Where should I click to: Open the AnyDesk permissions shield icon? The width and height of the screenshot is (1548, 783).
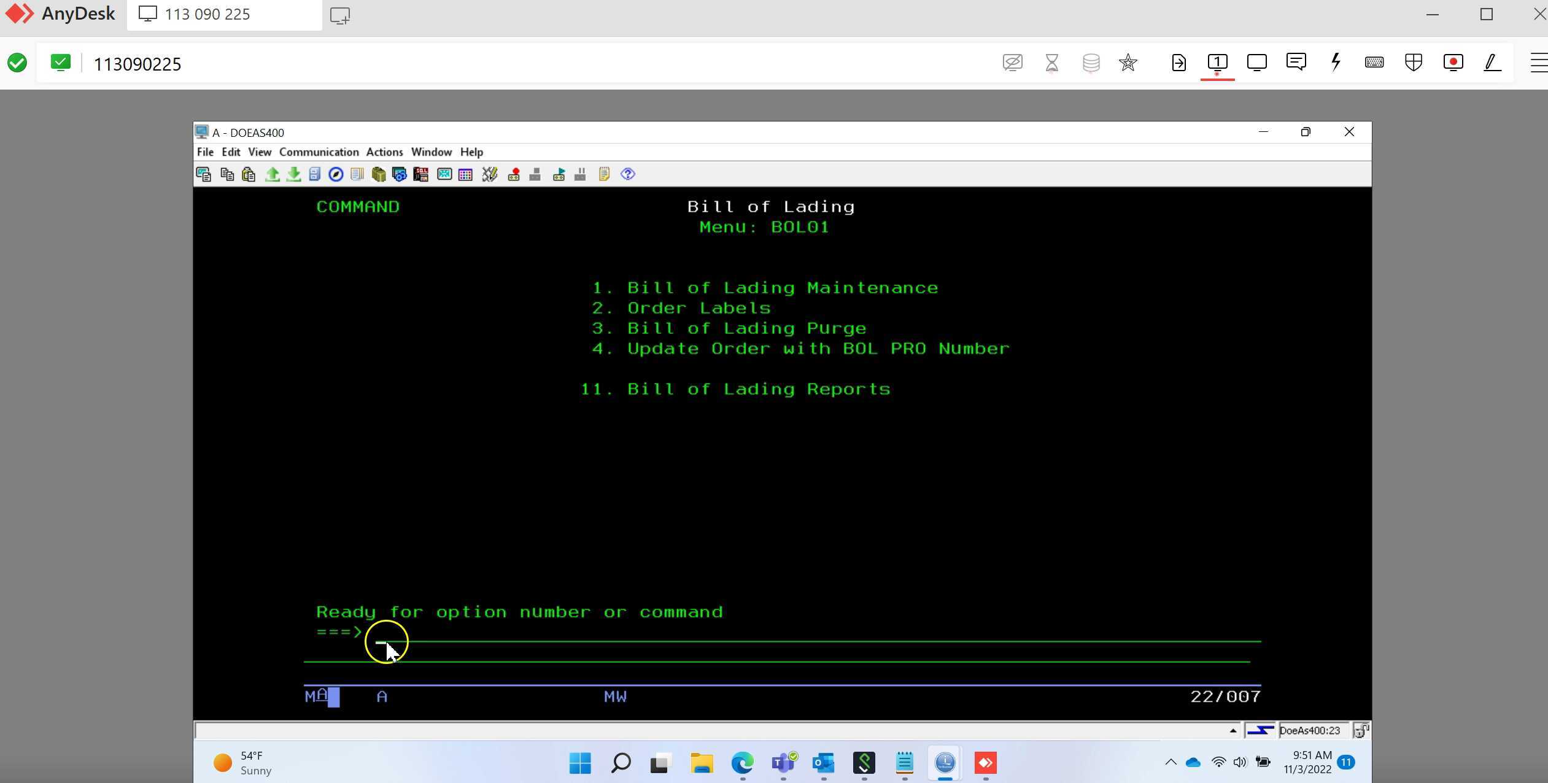click(x=1413, y=63)
